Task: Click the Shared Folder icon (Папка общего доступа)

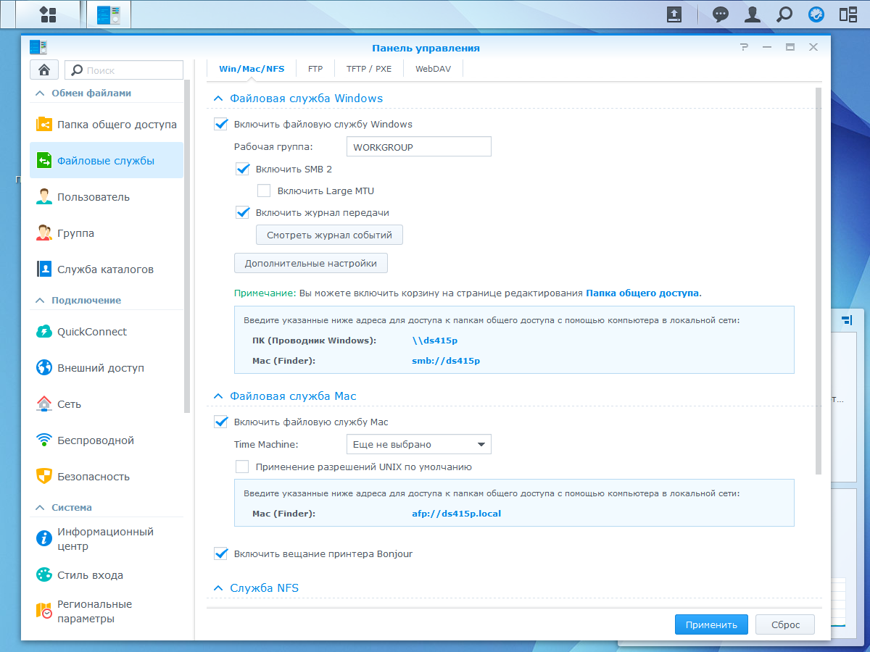Action: click(x=44, y=125)
